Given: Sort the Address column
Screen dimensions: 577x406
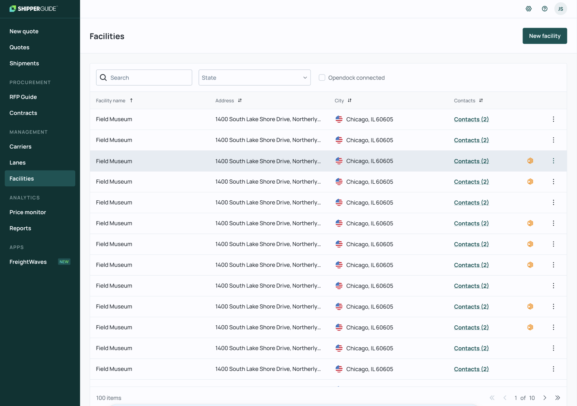Looking at the screenshot, I should [240, 100].
